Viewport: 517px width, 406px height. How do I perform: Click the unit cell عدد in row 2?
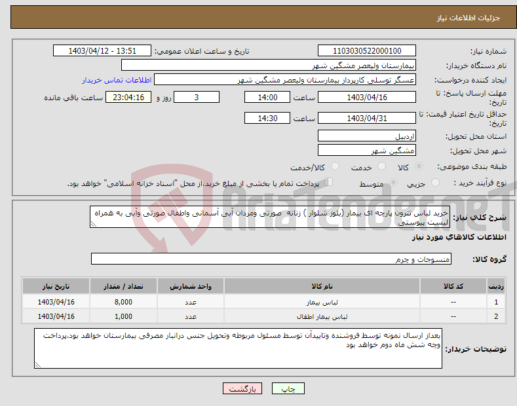tap(191, 316)
